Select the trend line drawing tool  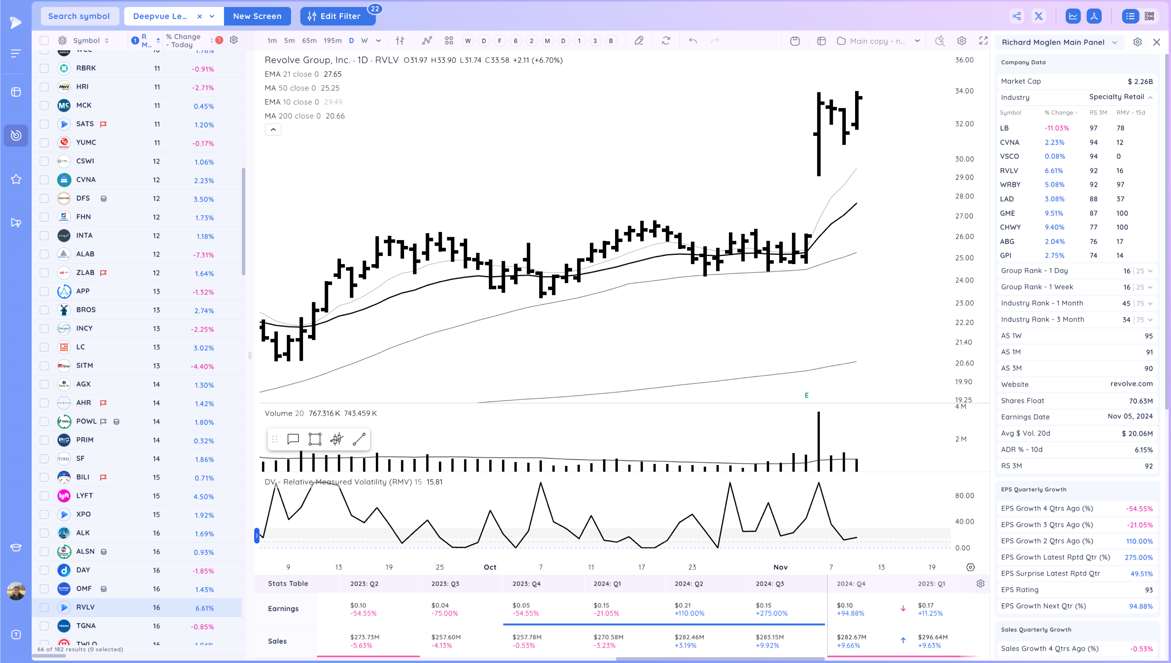tap(359, 439)
